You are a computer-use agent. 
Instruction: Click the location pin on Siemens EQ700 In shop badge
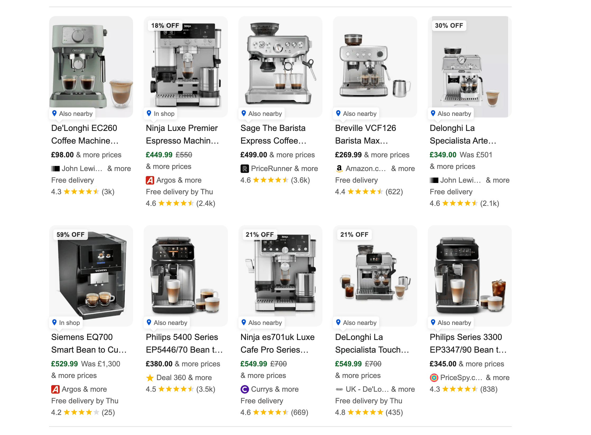tap(54, 322)
